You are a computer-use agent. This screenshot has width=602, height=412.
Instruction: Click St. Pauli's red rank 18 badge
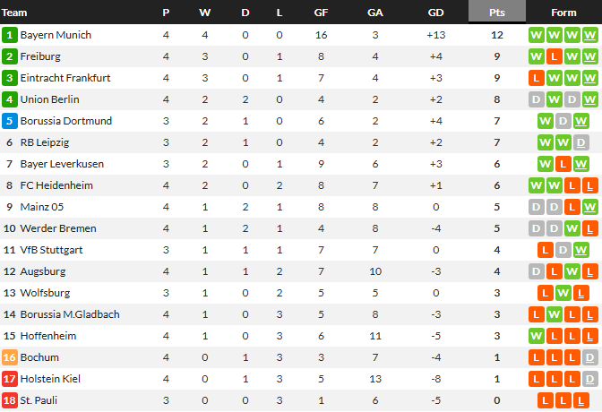pyautogui.click(x=10, y=400)
